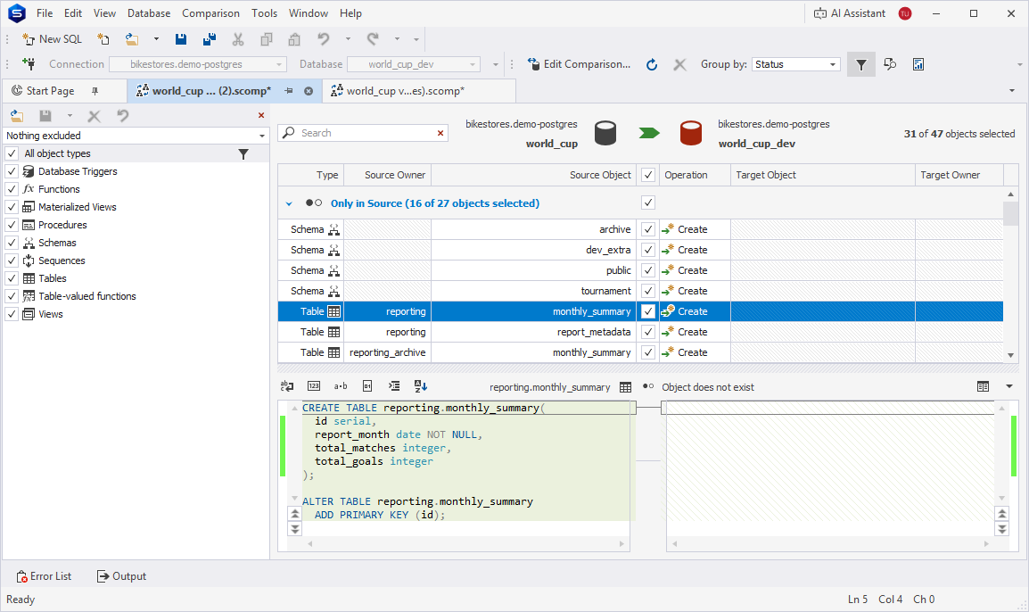Toggle the header select-all checkbox

tap(648, 175)
